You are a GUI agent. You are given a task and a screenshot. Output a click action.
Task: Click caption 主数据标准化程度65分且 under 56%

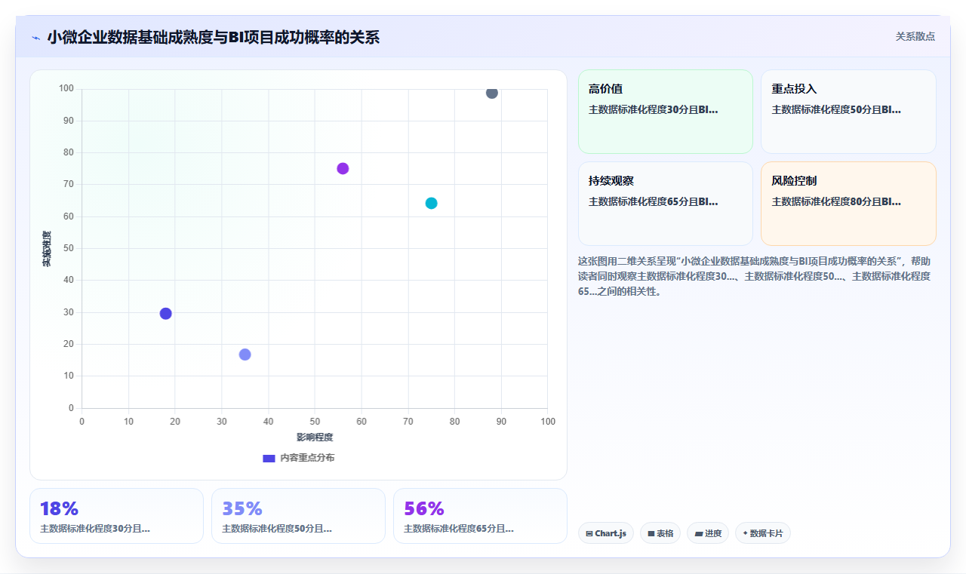pos(459,529)
